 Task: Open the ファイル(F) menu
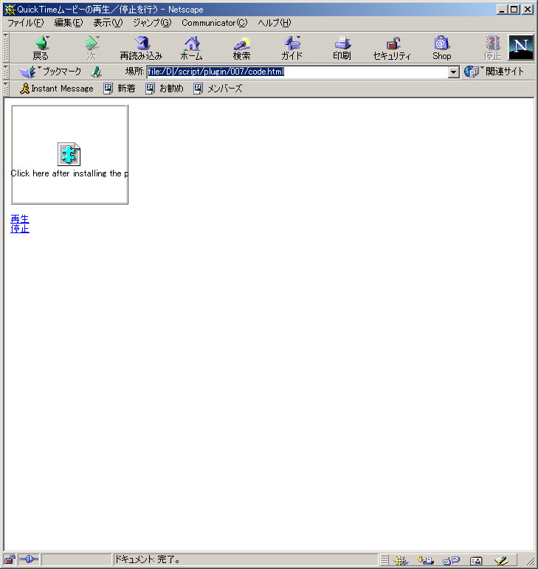25,23
